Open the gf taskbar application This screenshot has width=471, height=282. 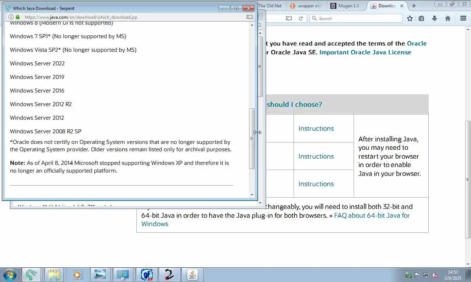(x=146, y=275)
